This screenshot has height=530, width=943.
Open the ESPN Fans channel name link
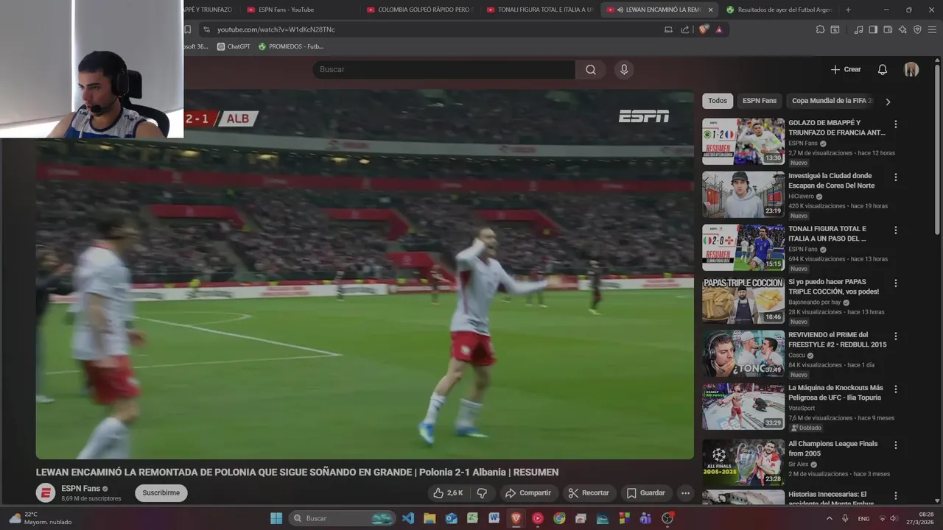tap(81, 488)
